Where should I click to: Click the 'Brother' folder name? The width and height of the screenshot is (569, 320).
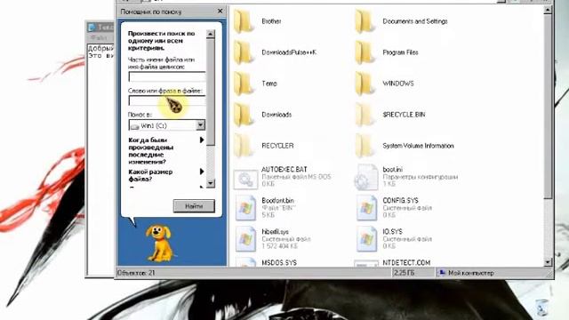click(271, 21)
